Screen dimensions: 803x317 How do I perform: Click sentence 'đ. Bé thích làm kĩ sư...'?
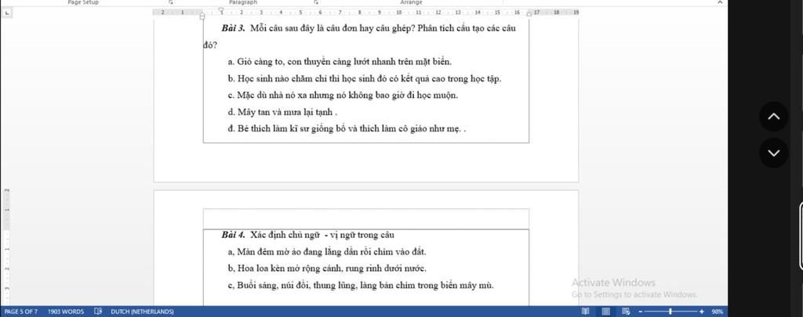click(x=347, y=129)
